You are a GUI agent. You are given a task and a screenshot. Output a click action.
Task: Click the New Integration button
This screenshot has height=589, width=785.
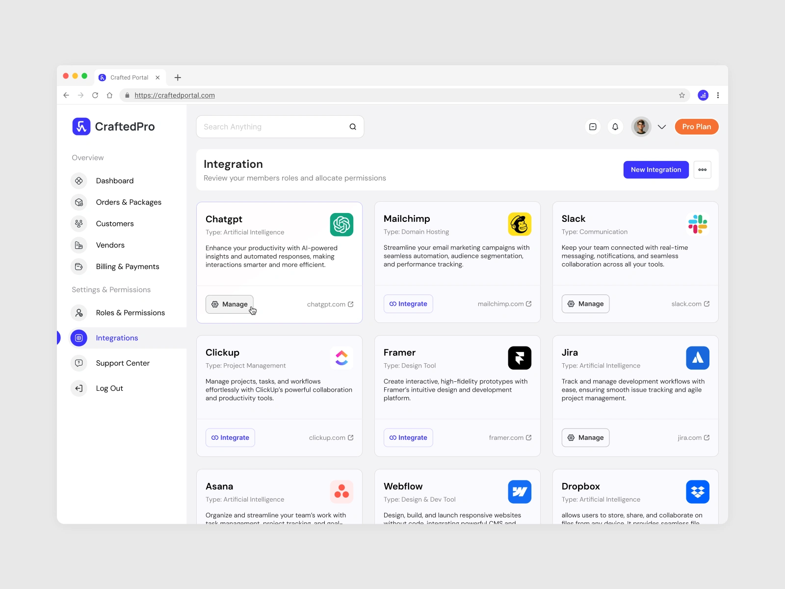click(x=656, y=170)
